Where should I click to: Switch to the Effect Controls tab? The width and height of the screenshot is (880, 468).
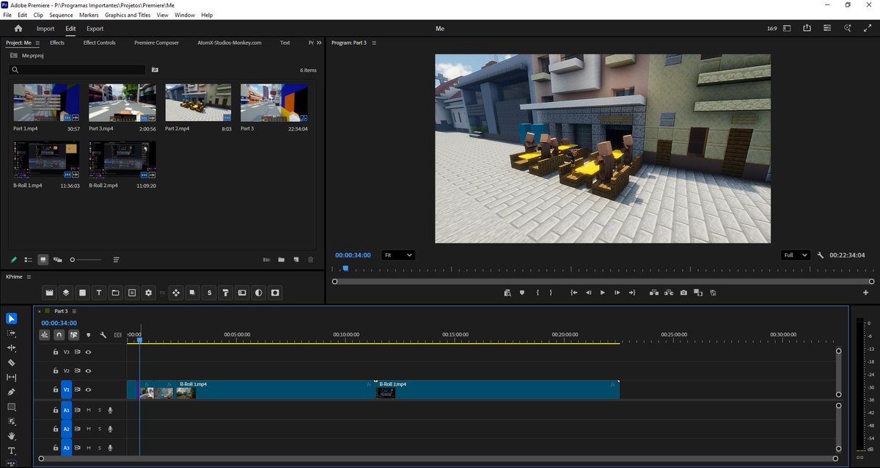coord(99,43)
